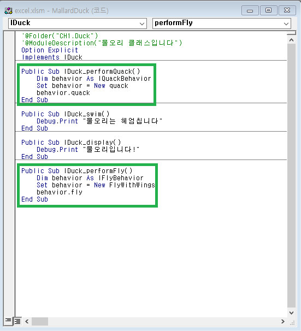Click the '@ModuleDescription comment line
Screen dimensions: 301x331
(x=102, y=43)
